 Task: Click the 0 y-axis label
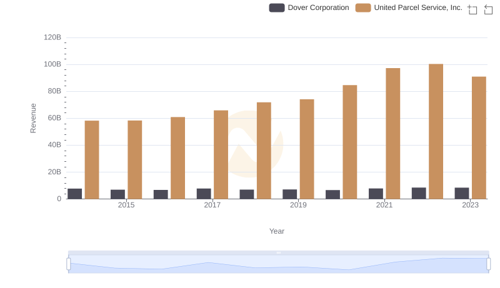point(59,199)
